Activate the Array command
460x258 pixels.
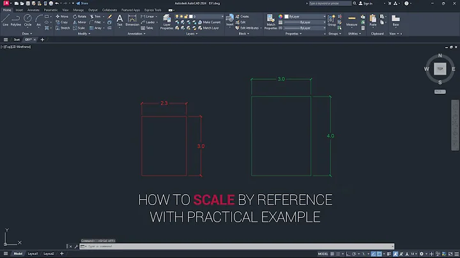[x=96, y=28]
